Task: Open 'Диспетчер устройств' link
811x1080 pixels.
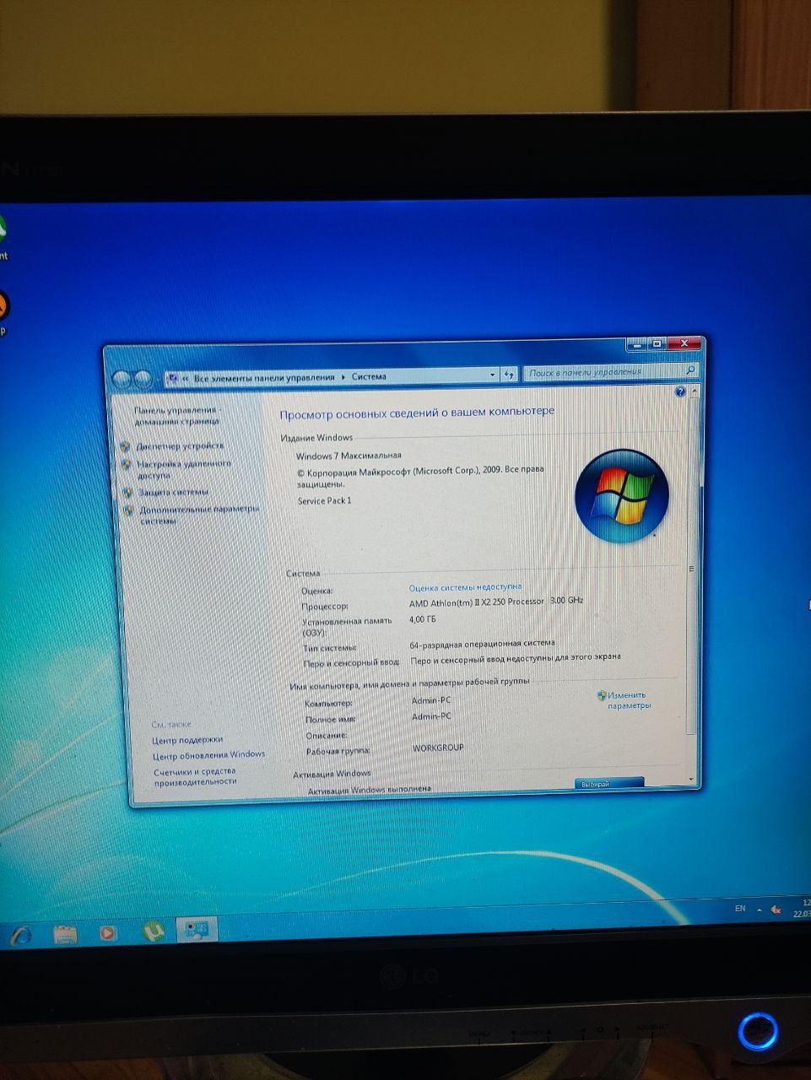Action: click(x=180, y=445)
